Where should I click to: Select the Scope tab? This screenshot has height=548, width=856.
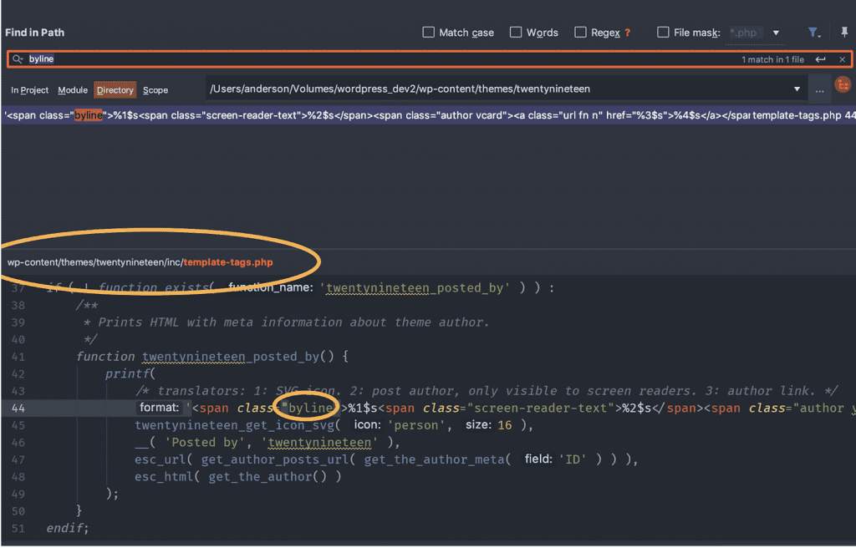tap(155, 90)
